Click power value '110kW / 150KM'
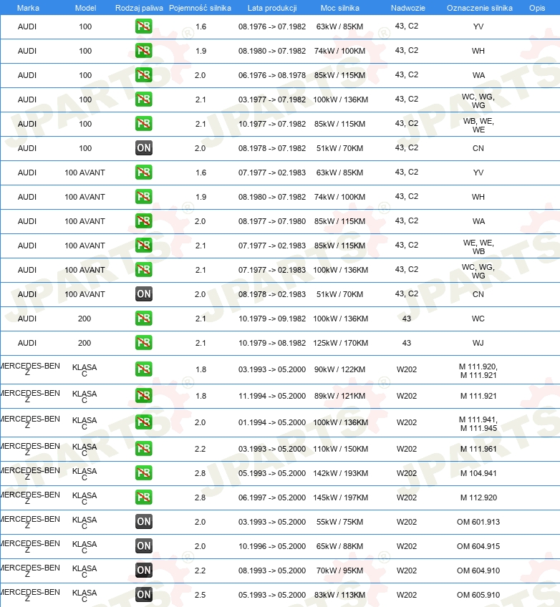 click(x=340, y=449)
